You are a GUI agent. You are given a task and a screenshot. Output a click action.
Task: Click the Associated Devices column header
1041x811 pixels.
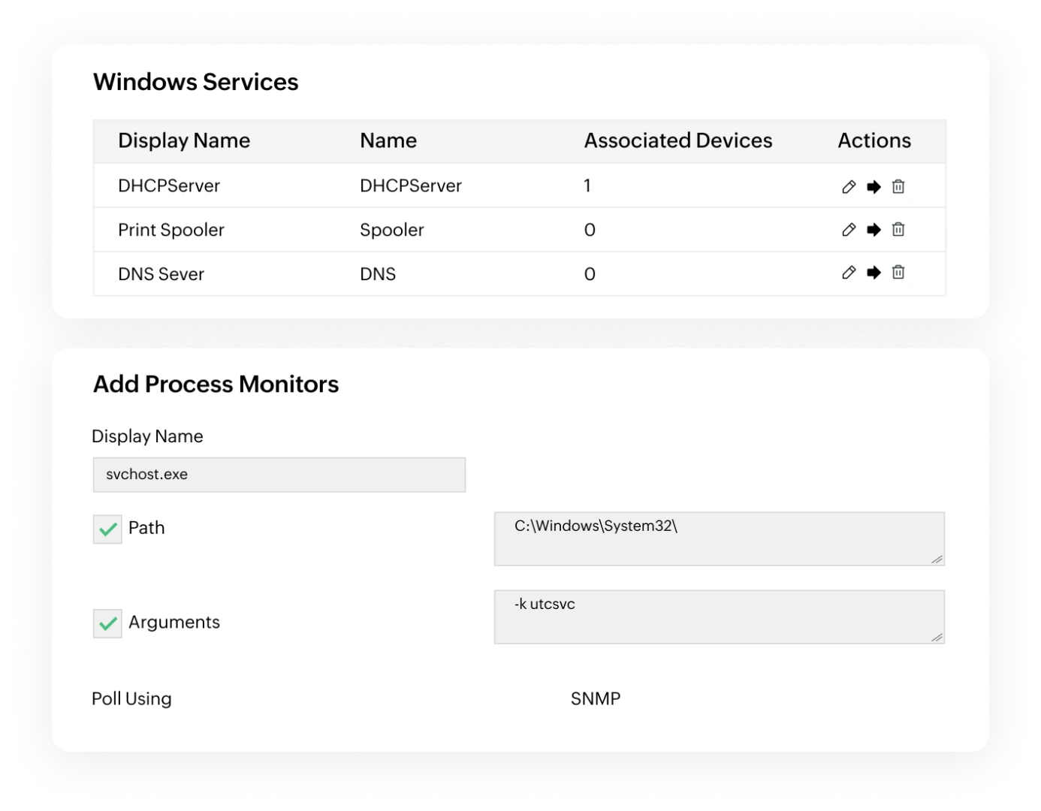coord(678,140)
